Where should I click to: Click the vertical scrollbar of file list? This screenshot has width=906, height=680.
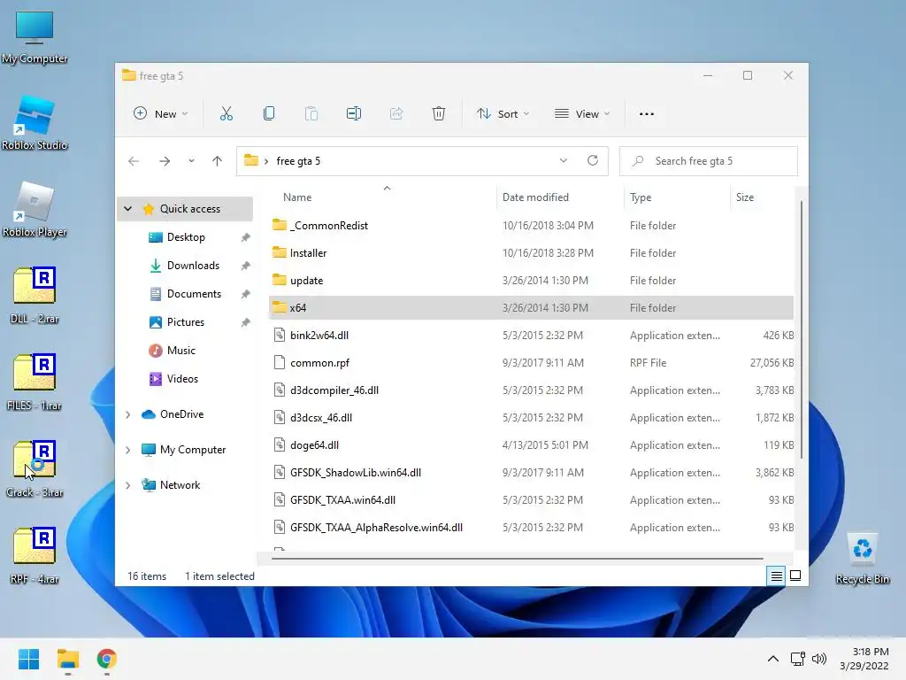(x=802, y=329)
